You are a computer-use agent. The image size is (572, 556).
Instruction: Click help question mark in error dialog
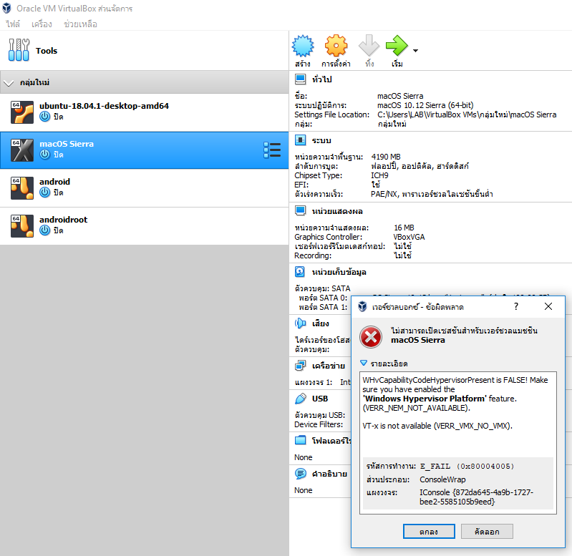click(x=516, y=306)
